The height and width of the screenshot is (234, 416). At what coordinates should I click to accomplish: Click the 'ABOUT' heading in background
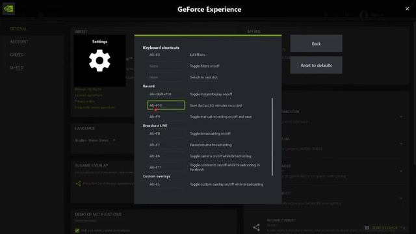pos(81,32)
